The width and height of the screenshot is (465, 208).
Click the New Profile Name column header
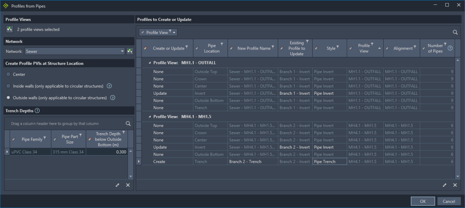click(253, 48)
